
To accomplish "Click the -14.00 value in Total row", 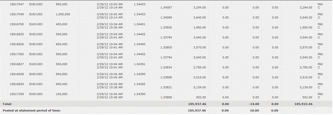I will [x=254, y=104].
